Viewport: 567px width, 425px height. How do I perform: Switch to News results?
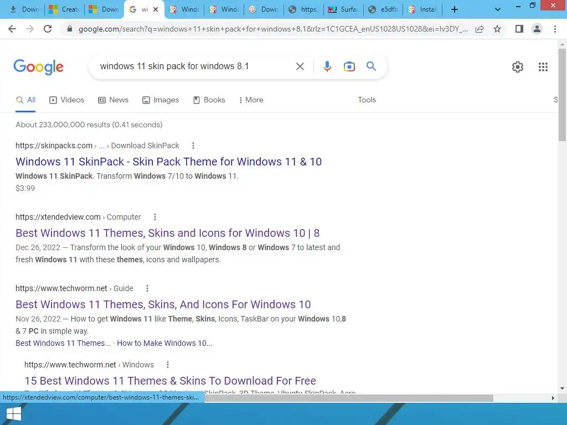click(x=113, y=100)
